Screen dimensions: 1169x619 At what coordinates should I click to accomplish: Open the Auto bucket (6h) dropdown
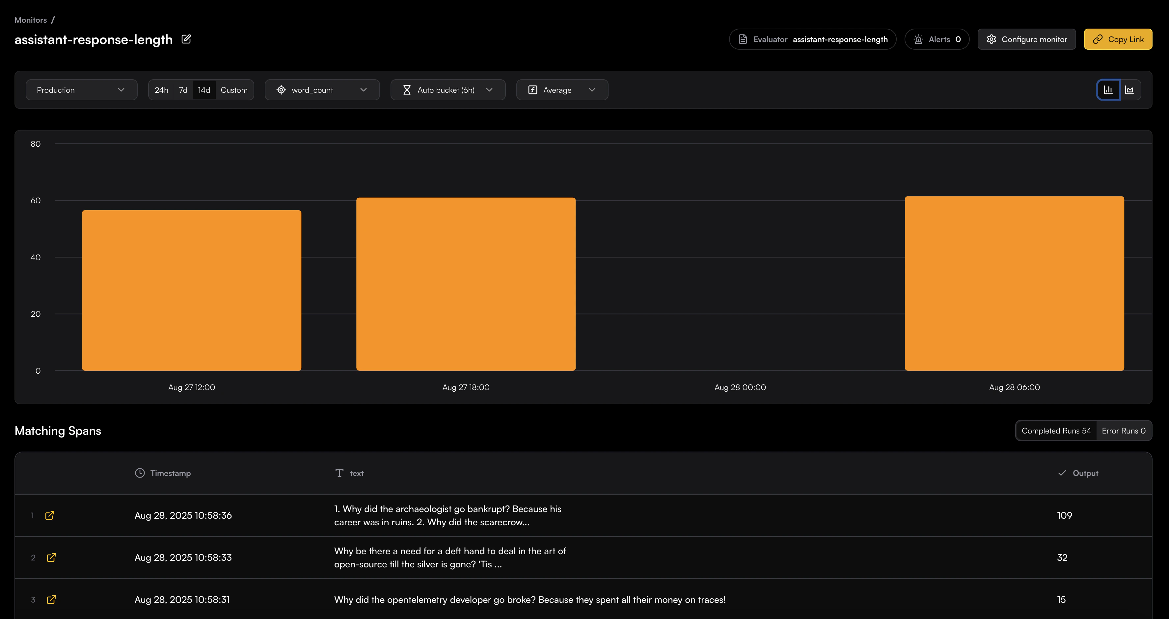coord(448,90)
